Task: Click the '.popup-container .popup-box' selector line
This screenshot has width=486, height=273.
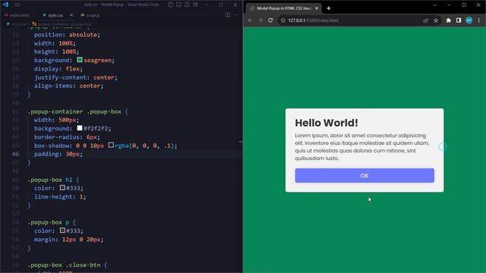Action: pos(77,111)
